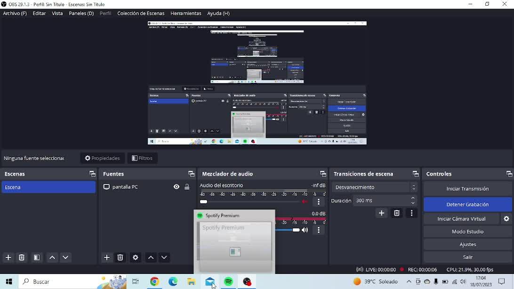
Task: Open weather widget showing 39°C Soleado
Action: [x=376, y=282]
